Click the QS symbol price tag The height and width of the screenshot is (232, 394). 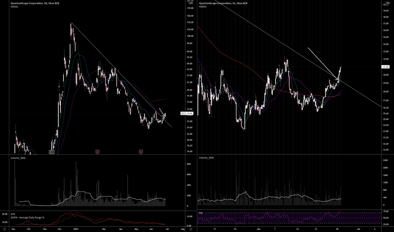pyautogui.click(x=183, y=113)
